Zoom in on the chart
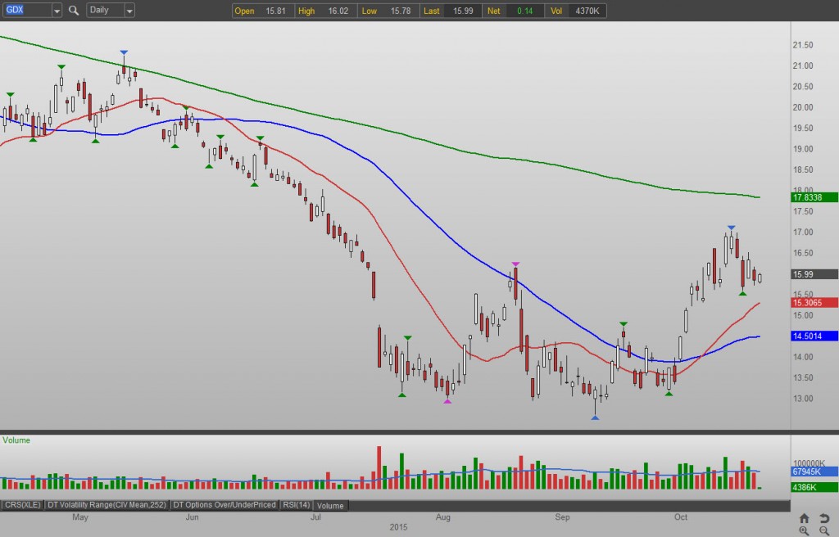 [x=805, y=530]
